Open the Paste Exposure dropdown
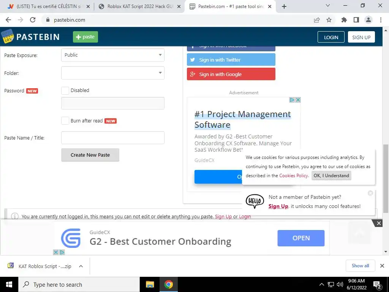 [112, 55]
